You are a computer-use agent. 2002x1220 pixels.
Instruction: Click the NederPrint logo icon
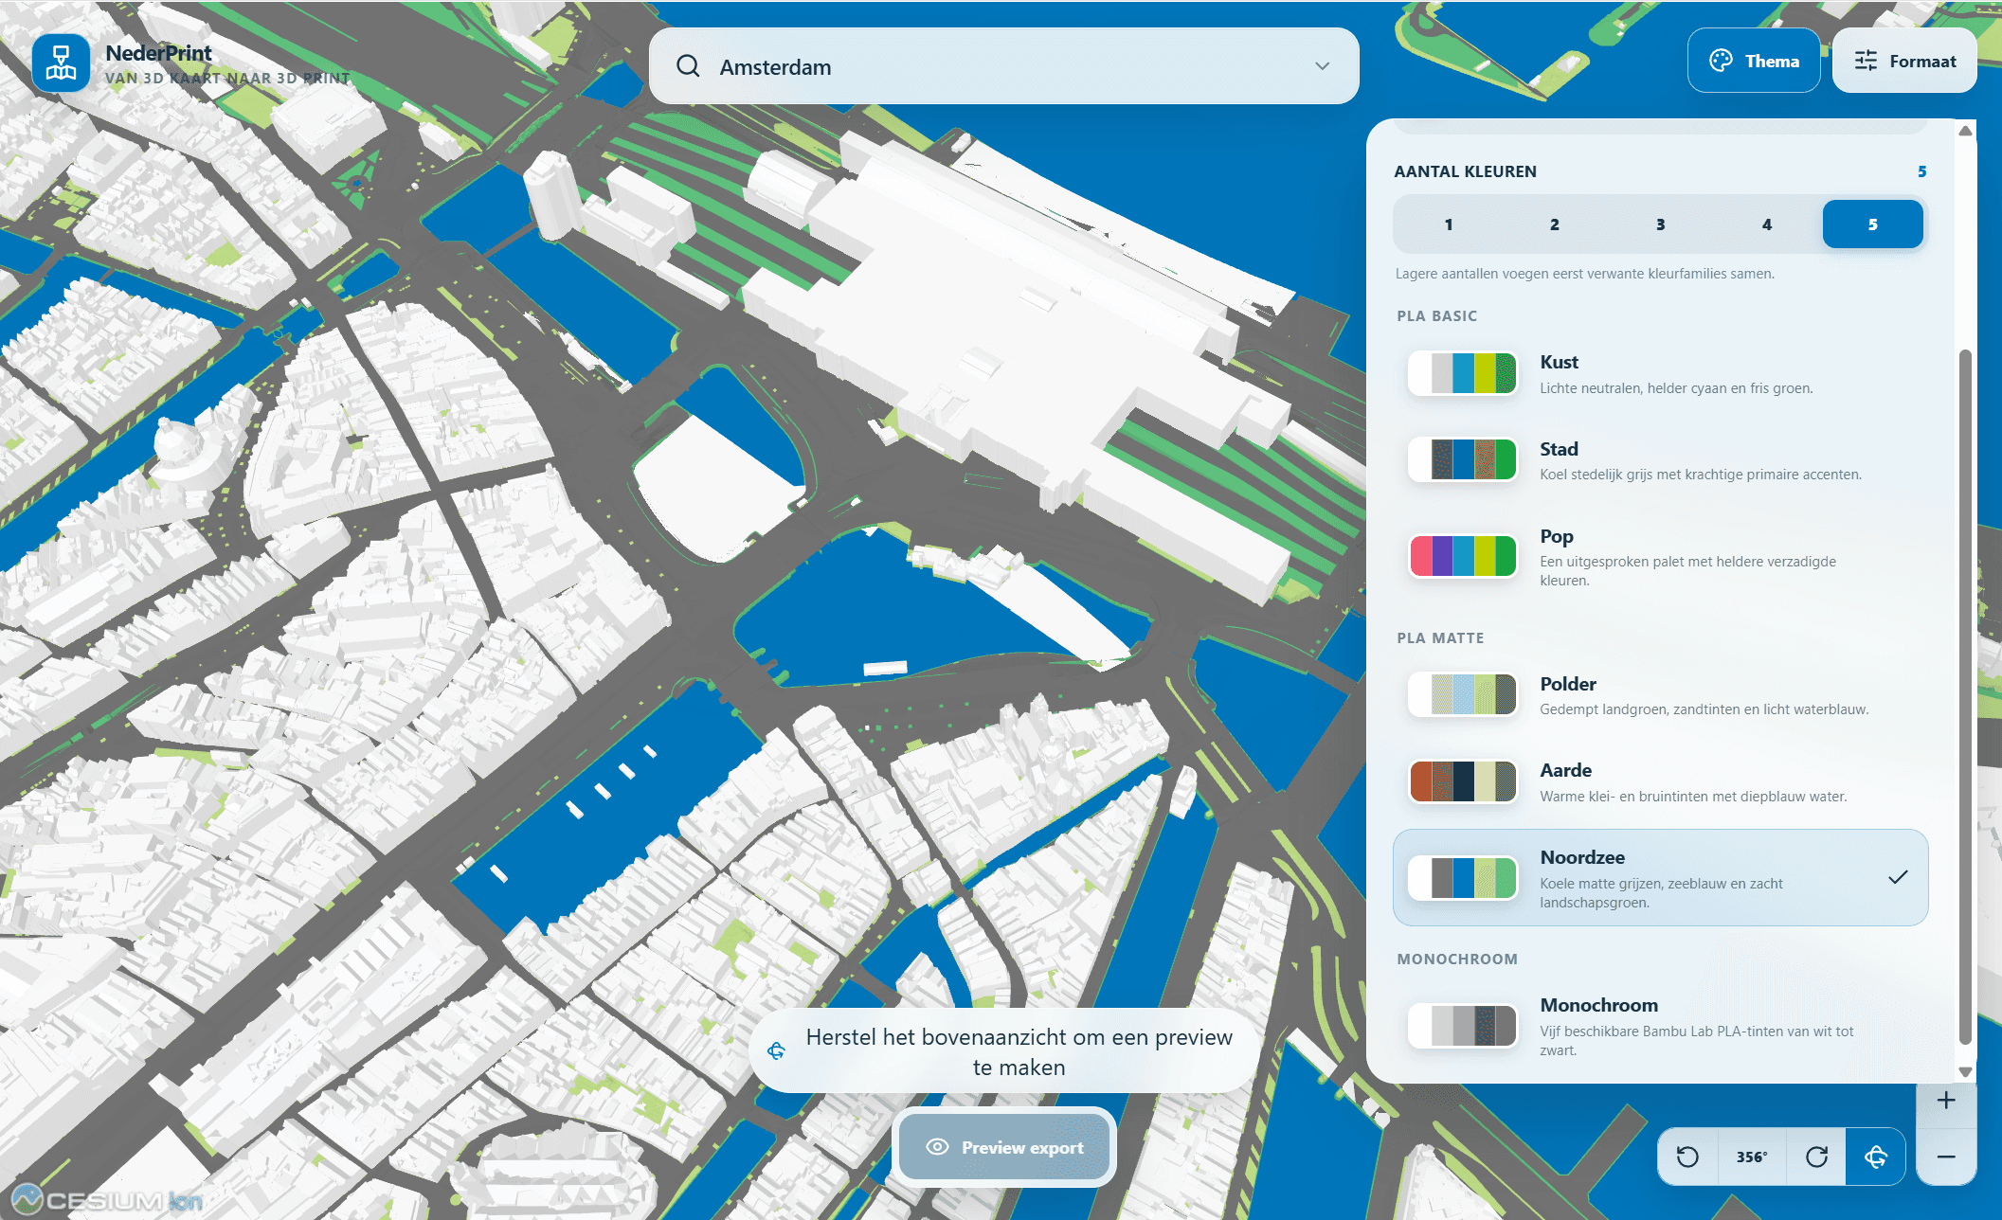[x=61, y=63]
